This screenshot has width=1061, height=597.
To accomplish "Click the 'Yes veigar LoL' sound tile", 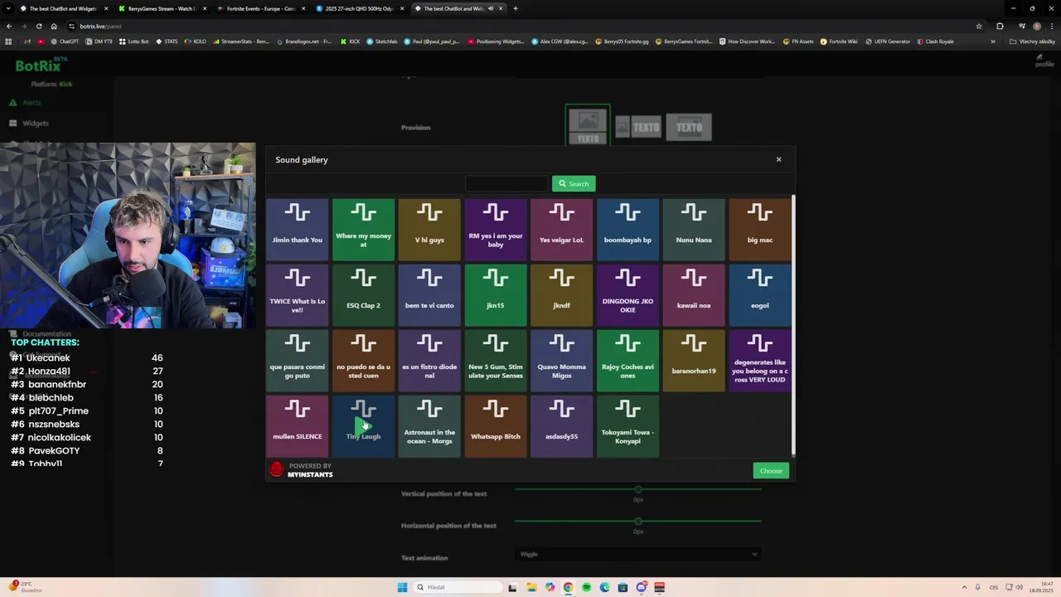I will coord(561,229).
